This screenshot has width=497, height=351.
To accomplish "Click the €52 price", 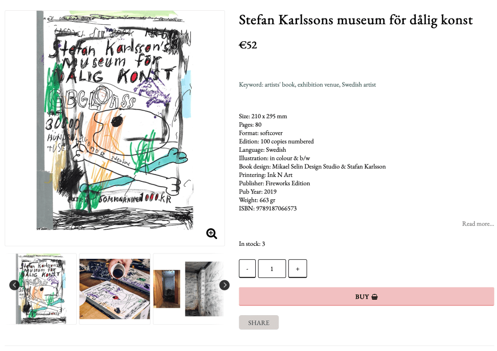I will click(x=248, y=45).
